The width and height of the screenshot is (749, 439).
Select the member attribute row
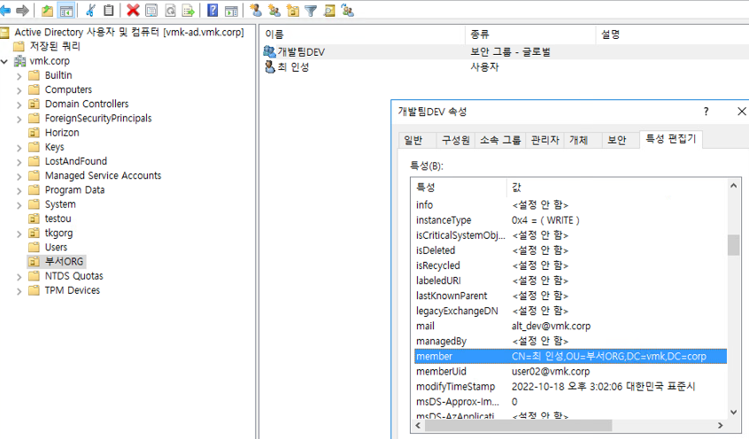tap(571, 357)
